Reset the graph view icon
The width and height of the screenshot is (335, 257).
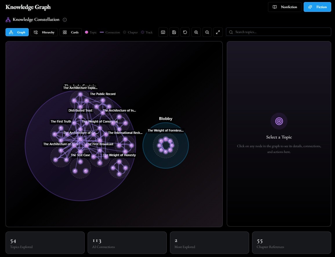[185, 32]
